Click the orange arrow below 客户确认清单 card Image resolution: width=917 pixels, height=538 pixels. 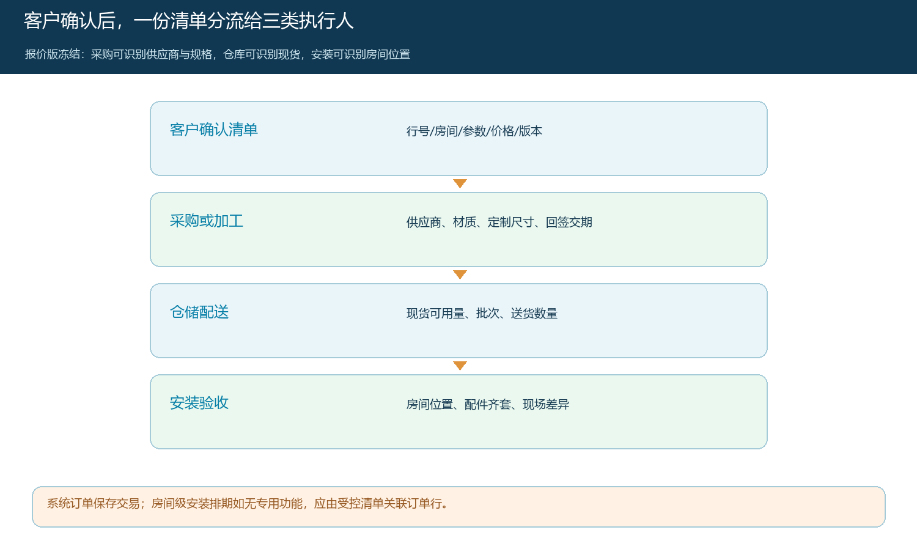click(x=460, y=183)
